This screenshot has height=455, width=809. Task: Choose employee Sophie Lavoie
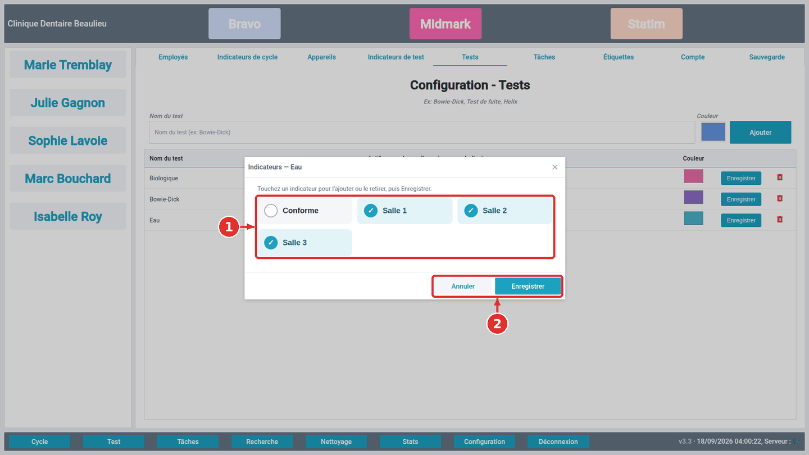pyautogui.click(x=68, y=140)
